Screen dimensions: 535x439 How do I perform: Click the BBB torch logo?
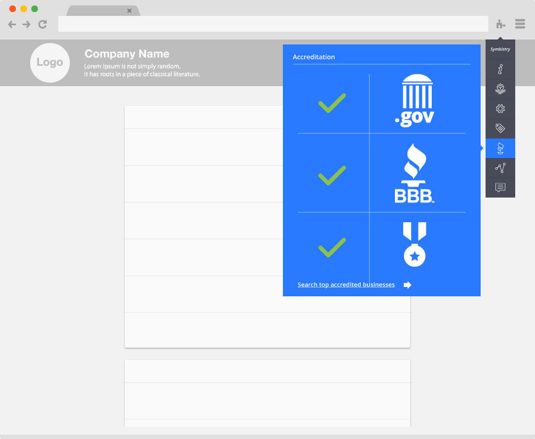(x=414, y=173)
